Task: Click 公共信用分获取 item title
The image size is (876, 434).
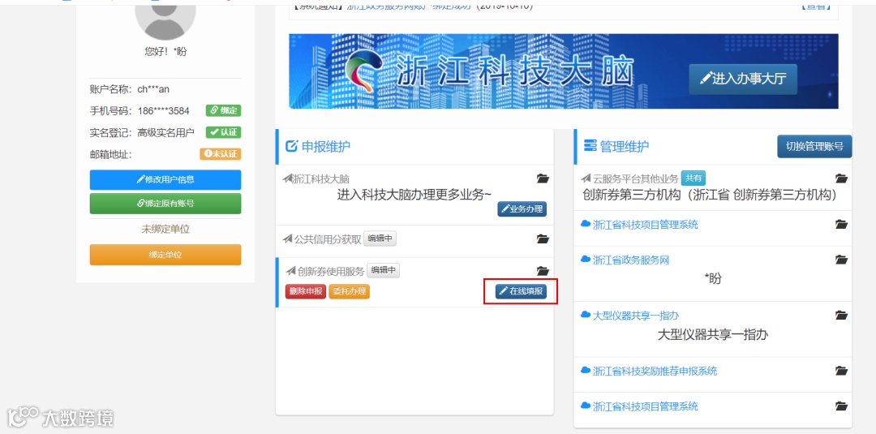Action: point(328,239)
